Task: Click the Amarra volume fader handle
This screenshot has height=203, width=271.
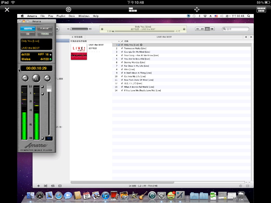Action: [x=49, y=88]
